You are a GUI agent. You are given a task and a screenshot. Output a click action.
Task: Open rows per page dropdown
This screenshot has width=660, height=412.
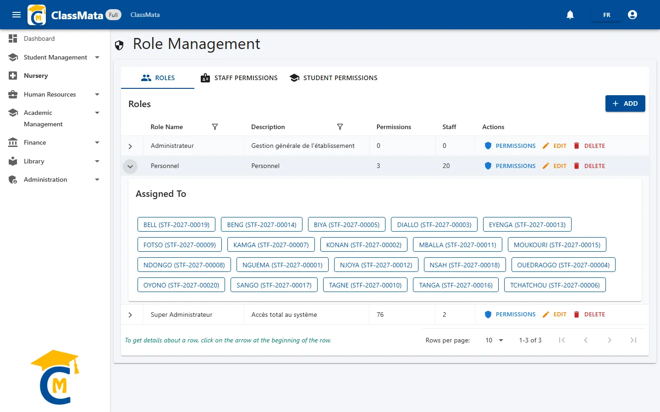click(494, 340)
